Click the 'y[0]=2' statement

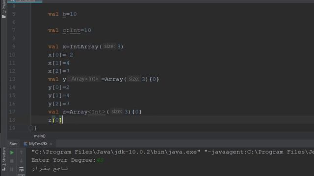(59, 88)
